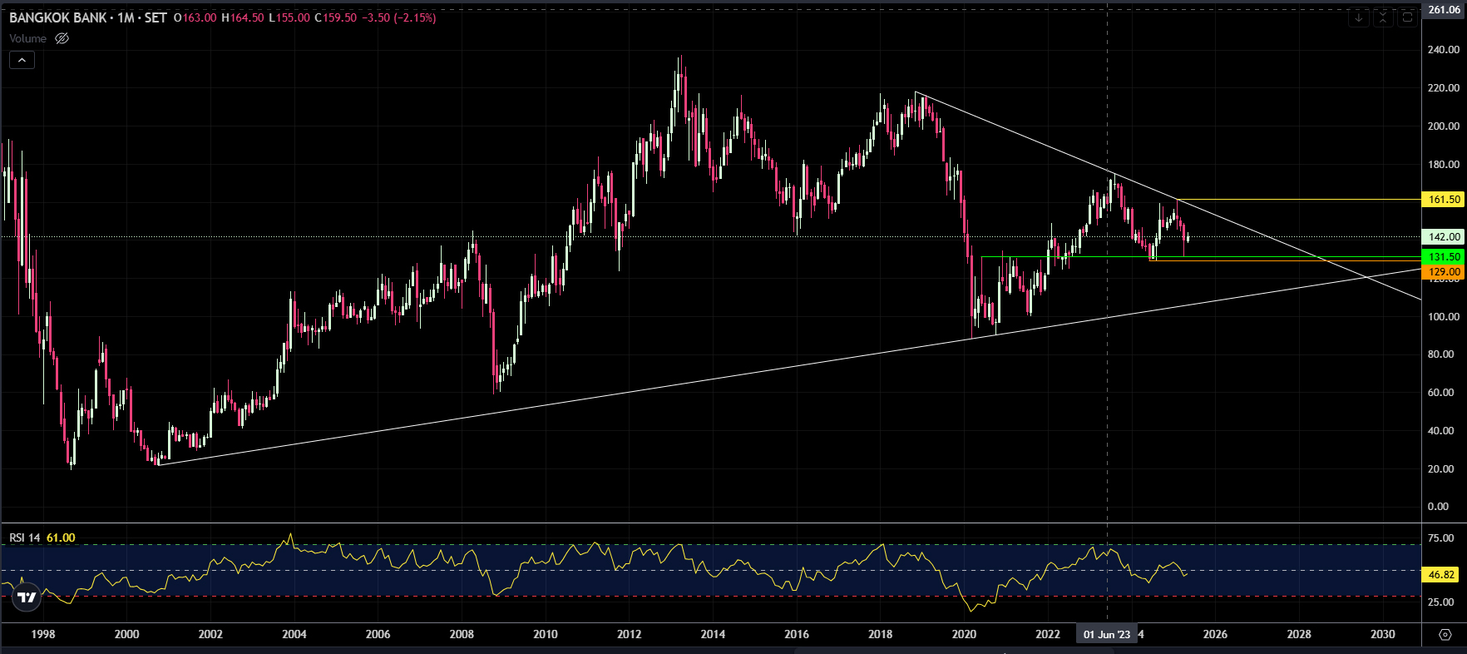Click the 20.00 price axis label
The image size is (1467, 654).
point(1441,469)
